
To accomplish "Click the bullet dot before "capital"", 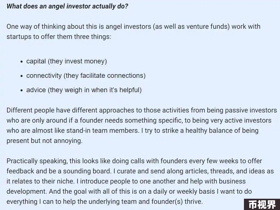I will [x=22, y=62].
